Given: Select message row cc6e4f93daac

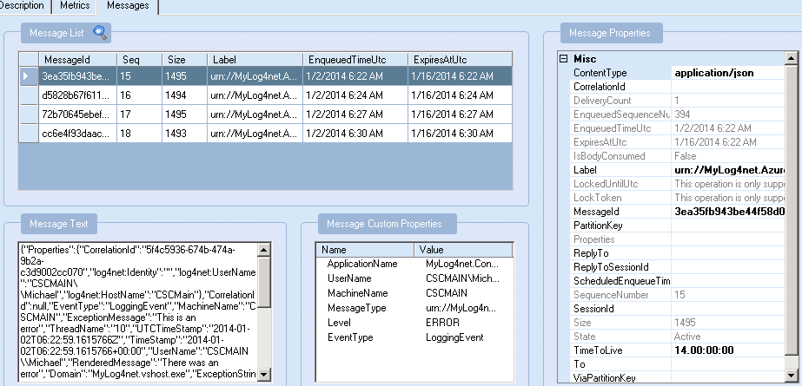Looking at the screenshot, I should [266, 134].
